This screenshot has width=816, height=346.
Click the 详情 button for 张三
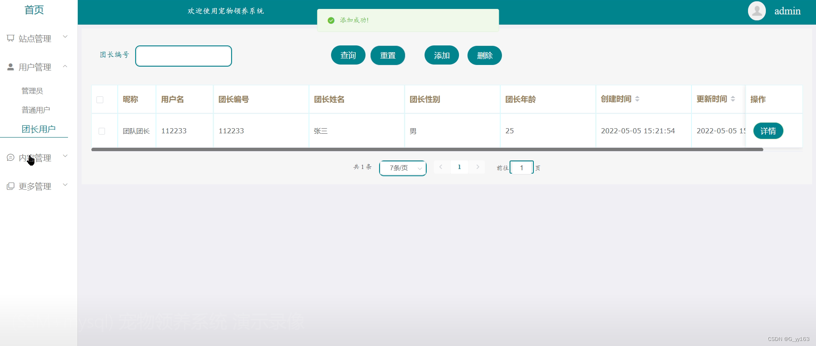pos(768,131)
